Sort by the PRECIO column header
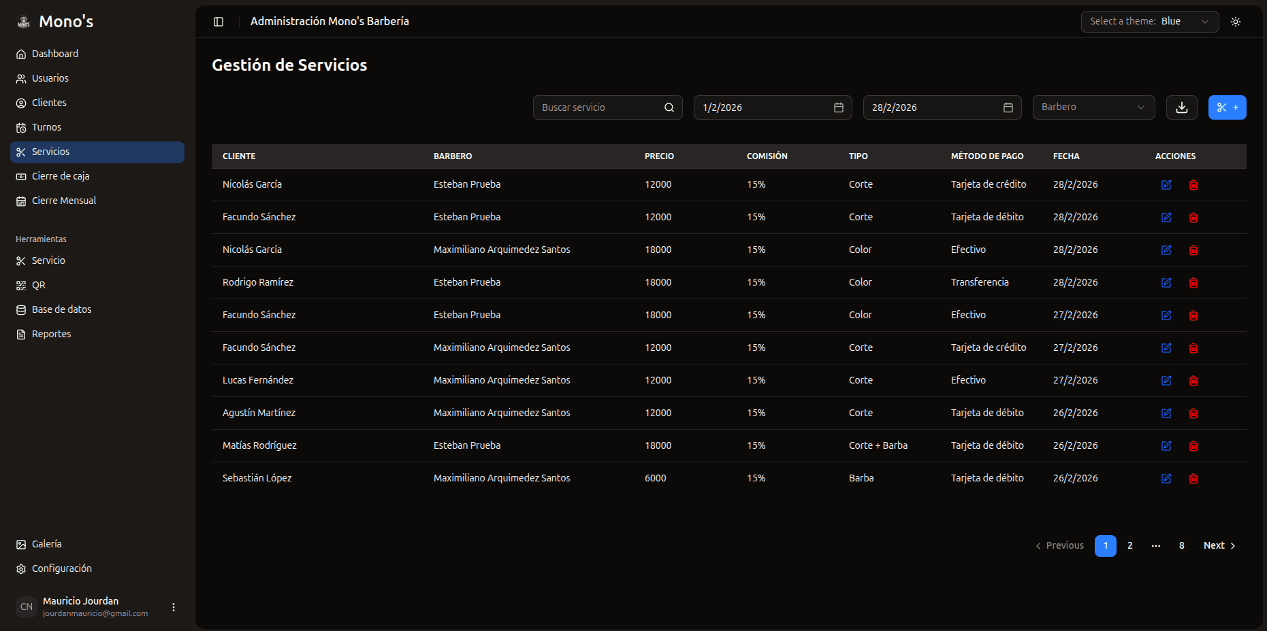This screenshot has width=1267, height=631. point(659,156)
